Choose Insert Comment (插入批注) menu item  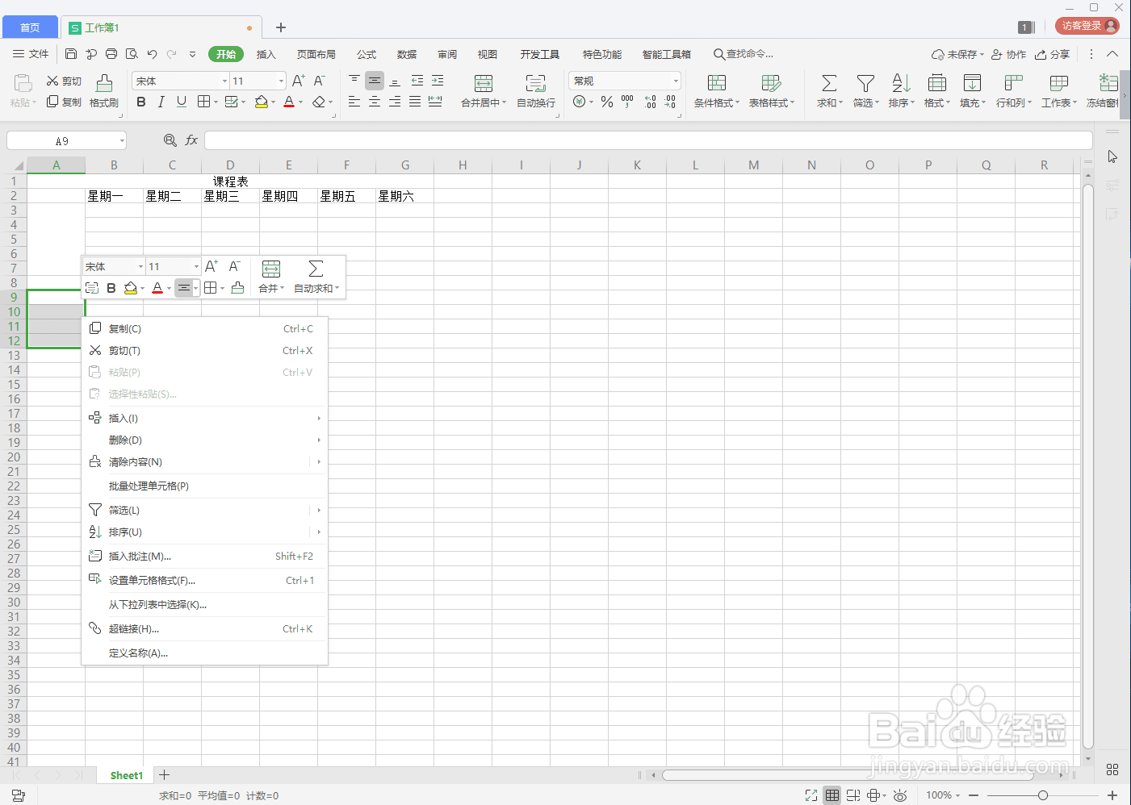[205, 556]
